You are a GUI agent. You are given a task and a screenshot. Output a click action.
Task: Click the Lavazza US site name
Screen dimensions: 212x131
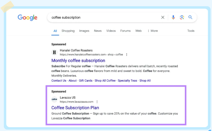pos(68,98)
